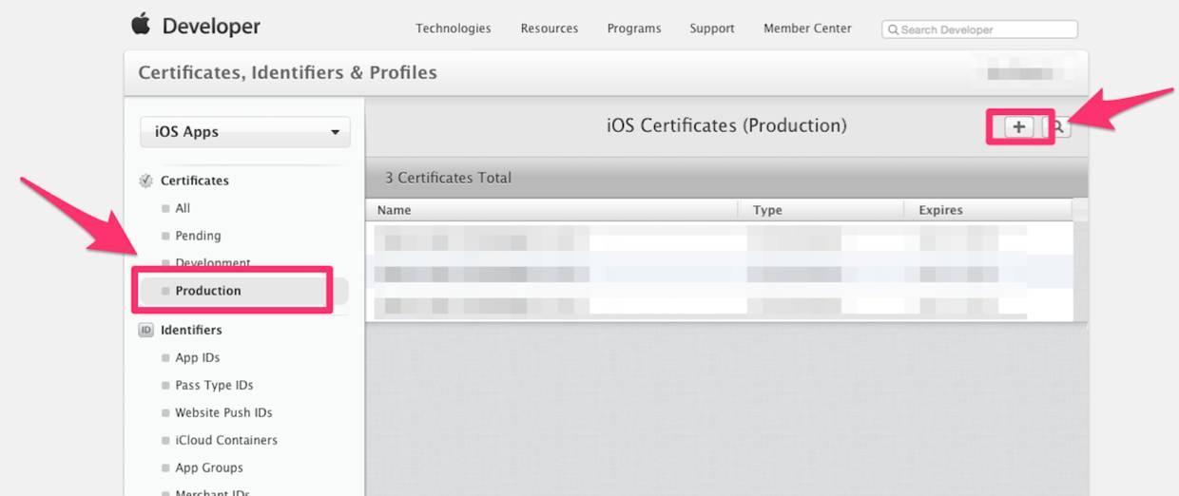The width and height of the screenshot is (1179, 496).
Task: Click the 'iOS Certificates (Production)' heading
Action: [726, 125]
